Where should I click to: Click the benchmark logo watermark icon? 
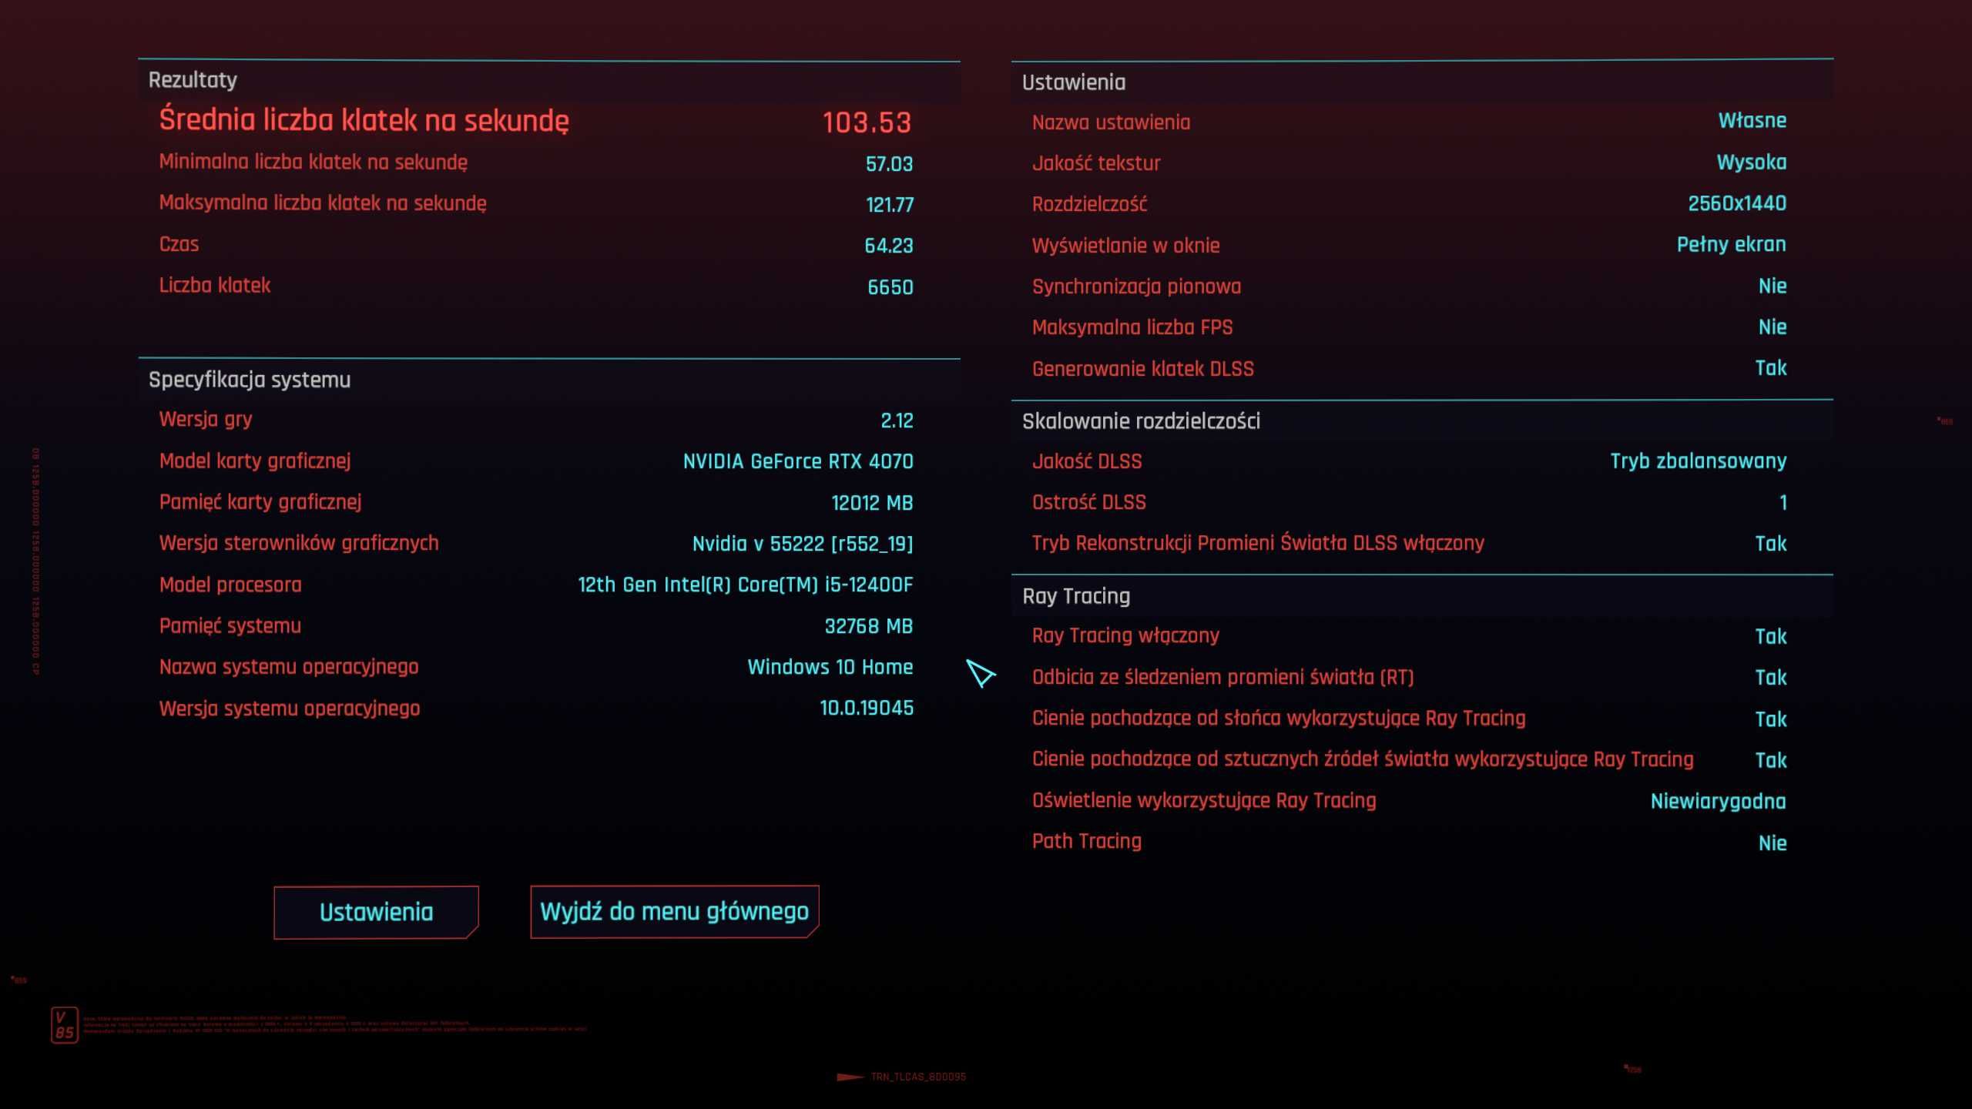click(x=64, y=1024)
